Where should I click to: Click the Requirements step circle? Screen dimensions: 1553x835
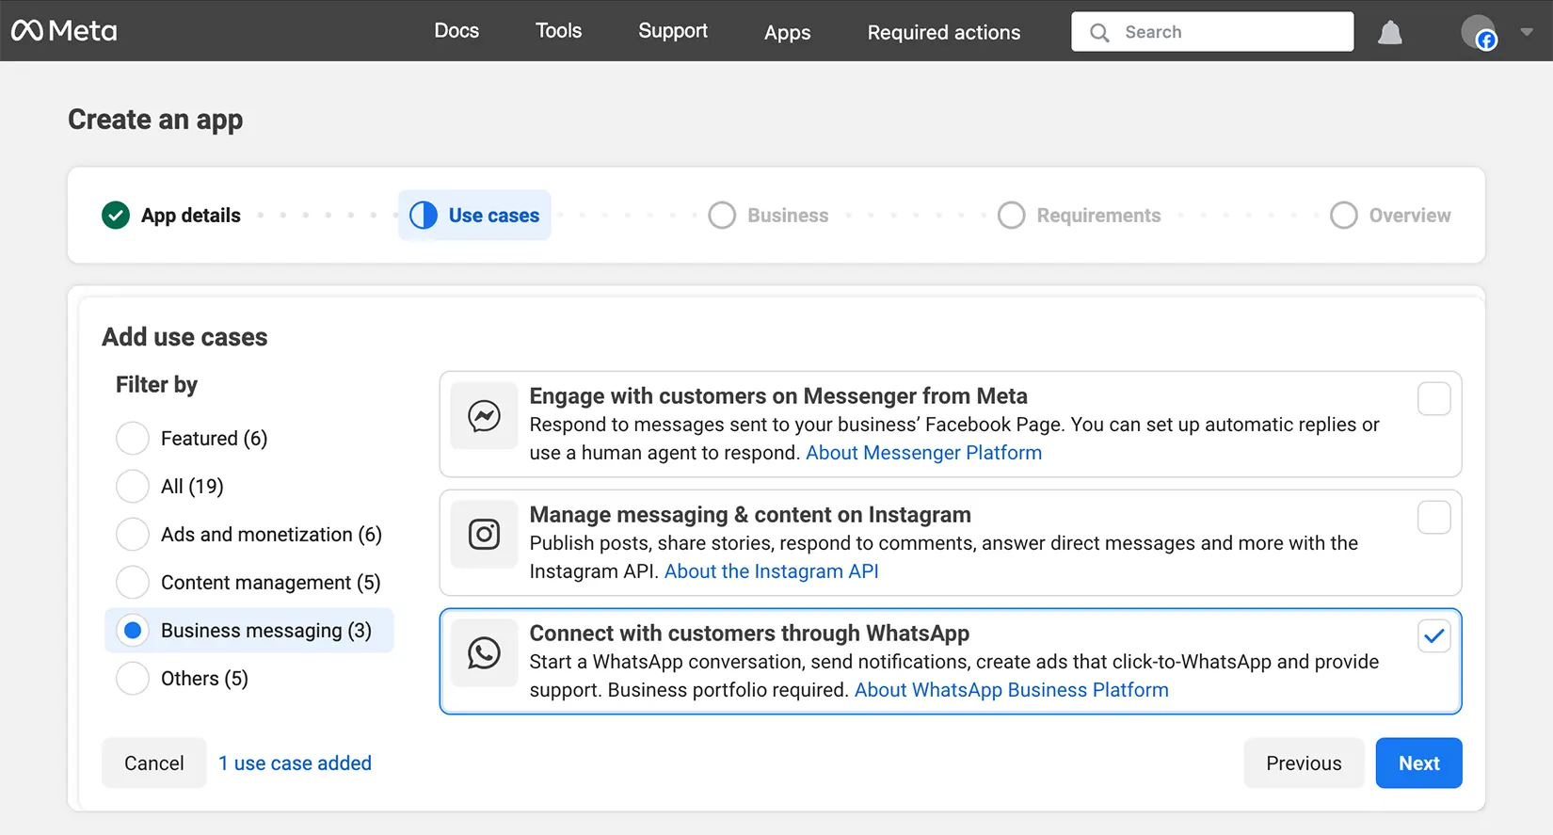(1011, 216)
